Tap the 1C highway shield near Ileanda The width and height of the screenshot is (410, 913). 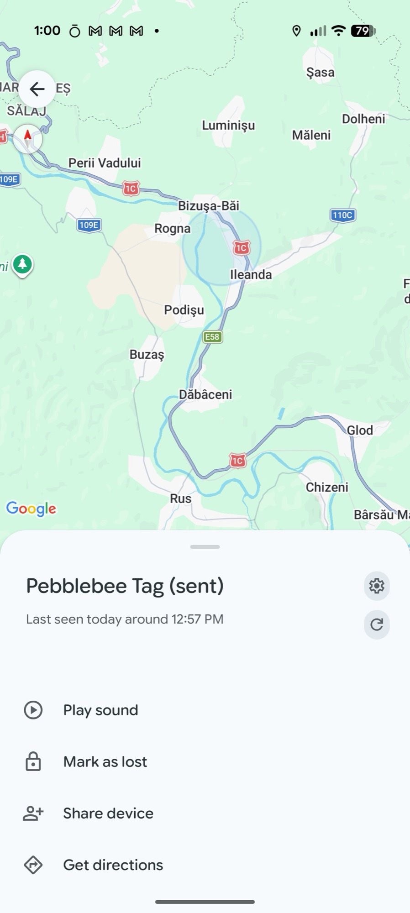(x=242, y=247)
